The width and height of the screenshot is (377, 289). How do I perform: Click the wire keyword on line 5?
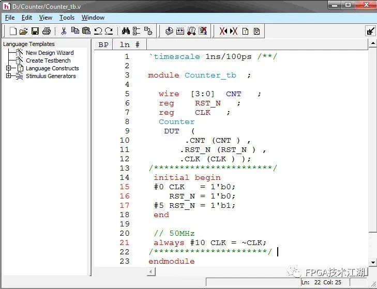[x=169, y=94]
